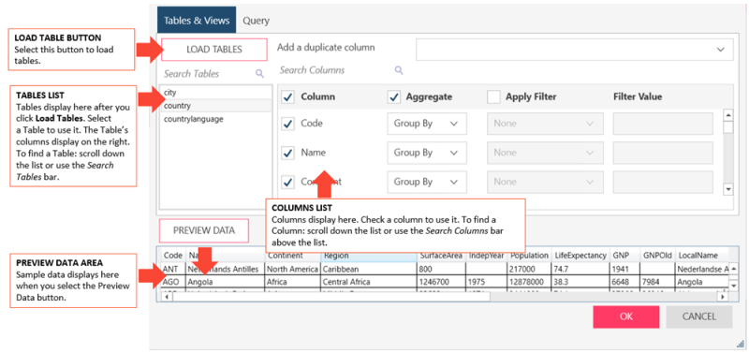Screen dimensions: 749x353
Task: Toggle the Aggregate header checkbox
Action: (393, 97)
